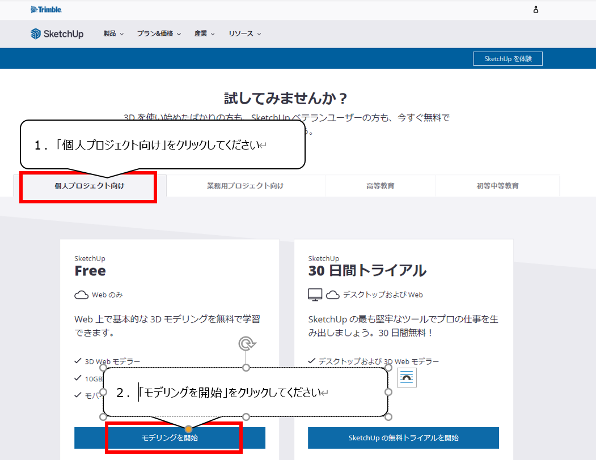Viewport: 596px width, 460px height.
Task: Click the desktop monitor icon in the trial card
Action: point(315,295)
